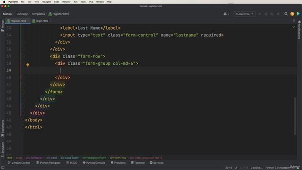Image resolution: width=302 pixels, height=170 pixels.
Task: Open the Services tool window
Action: click(157, 162)
